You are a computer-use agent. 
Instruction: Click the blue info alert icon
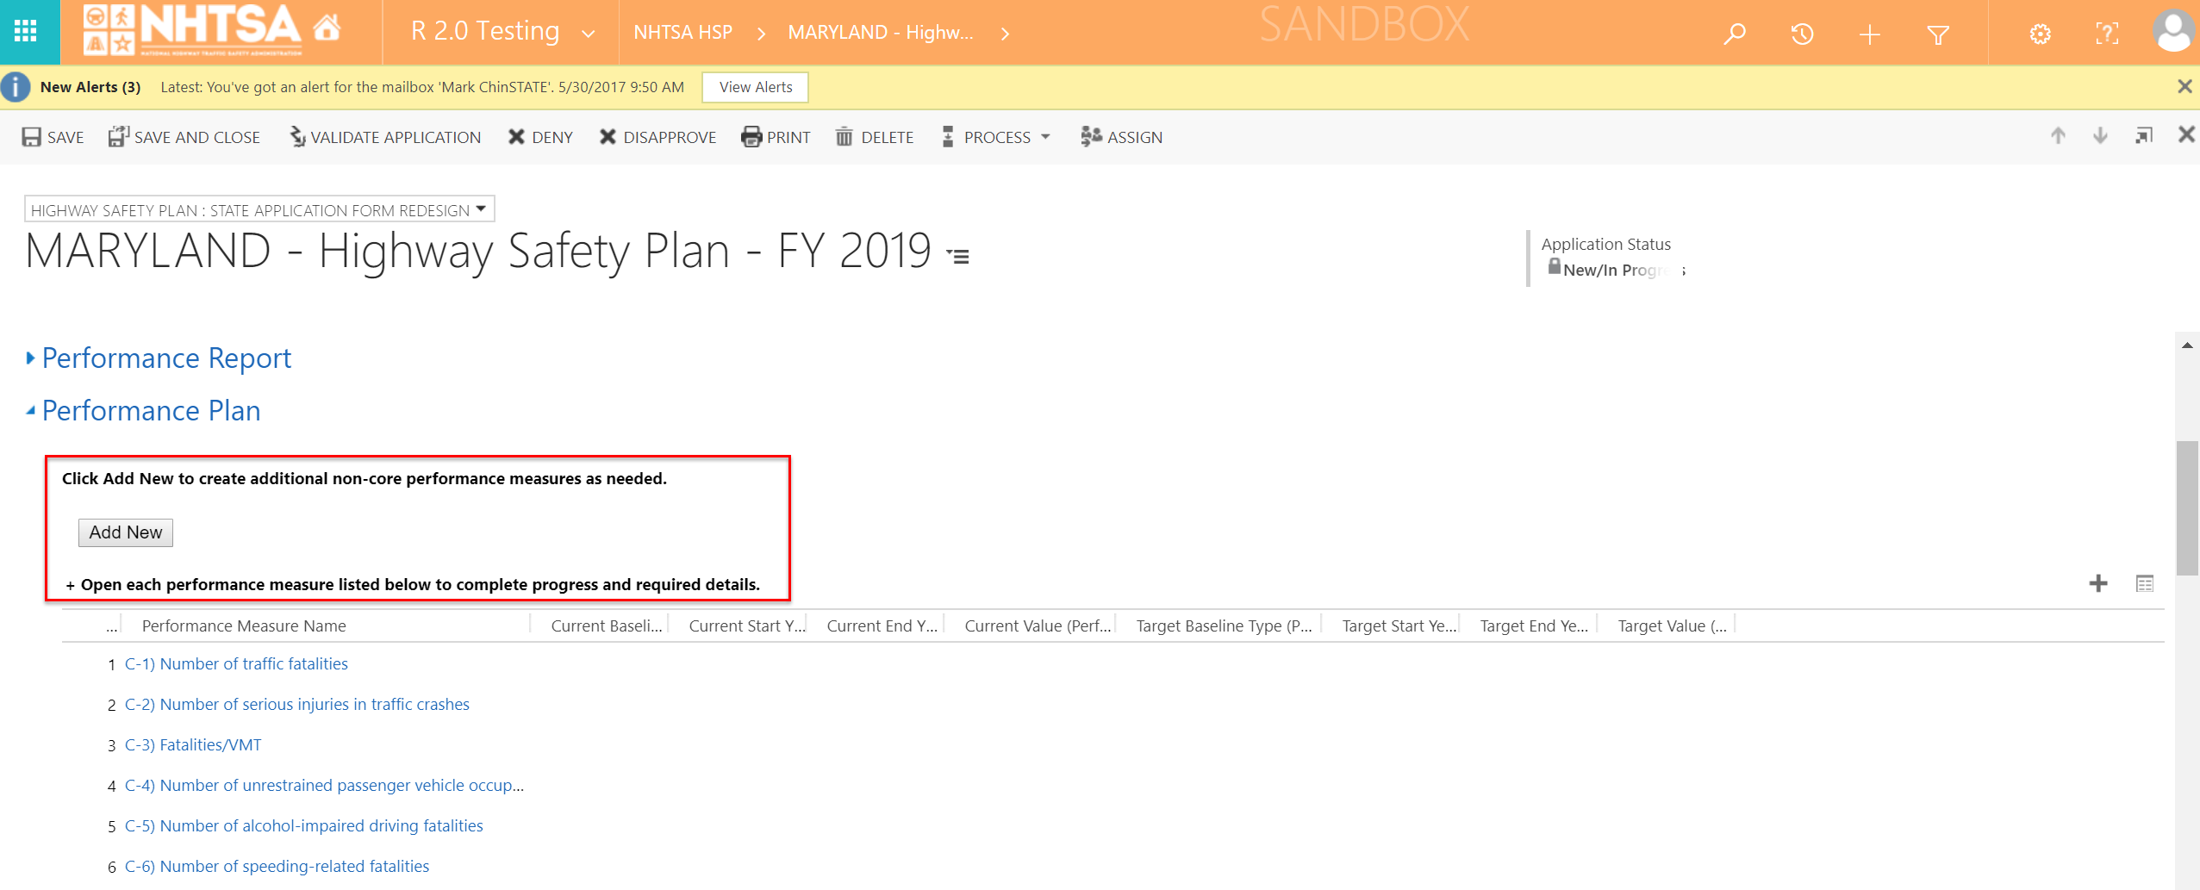16,87
